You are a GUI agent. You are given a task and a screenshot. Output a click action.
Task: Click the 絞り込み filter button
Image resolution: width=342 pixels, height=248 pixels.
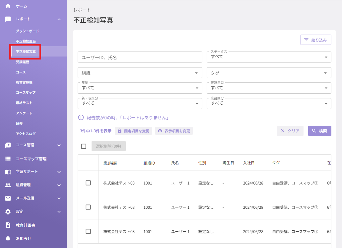point(315,40)
